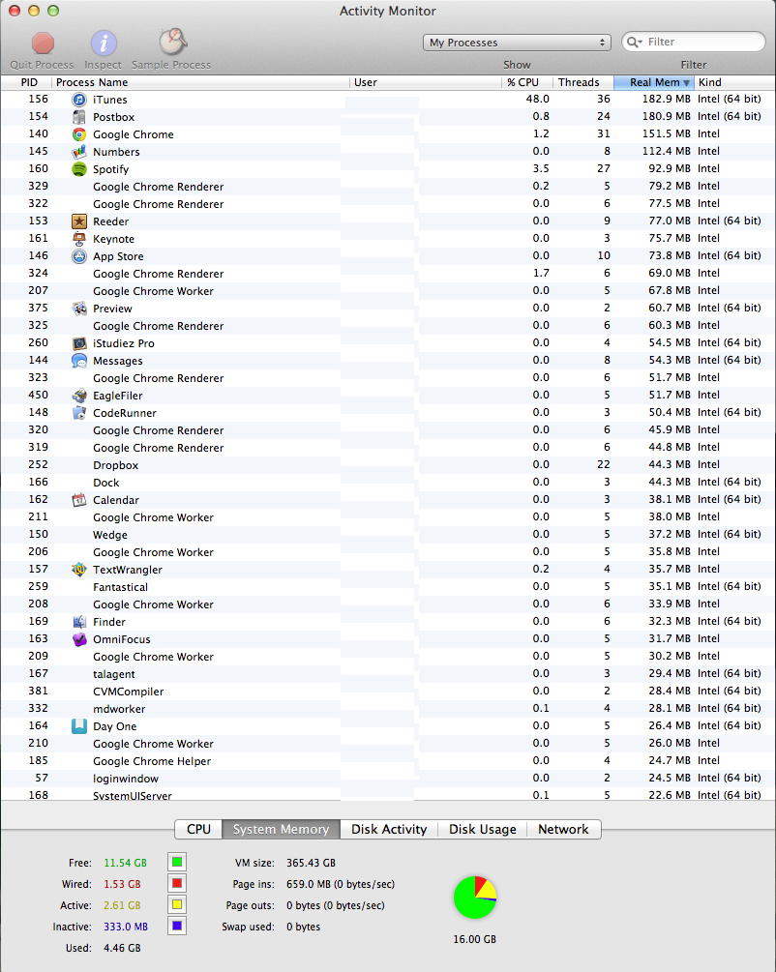Click the red Wired memory color swatch

click(177, 883)
